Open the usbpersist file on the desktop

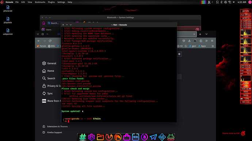click(x=8, y=32)
